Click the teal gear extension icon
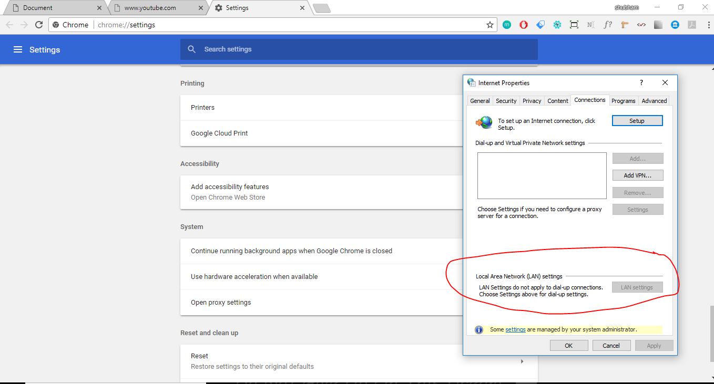Screen dimensions: 714x384 pyautogui.click(x=557, y=25)
